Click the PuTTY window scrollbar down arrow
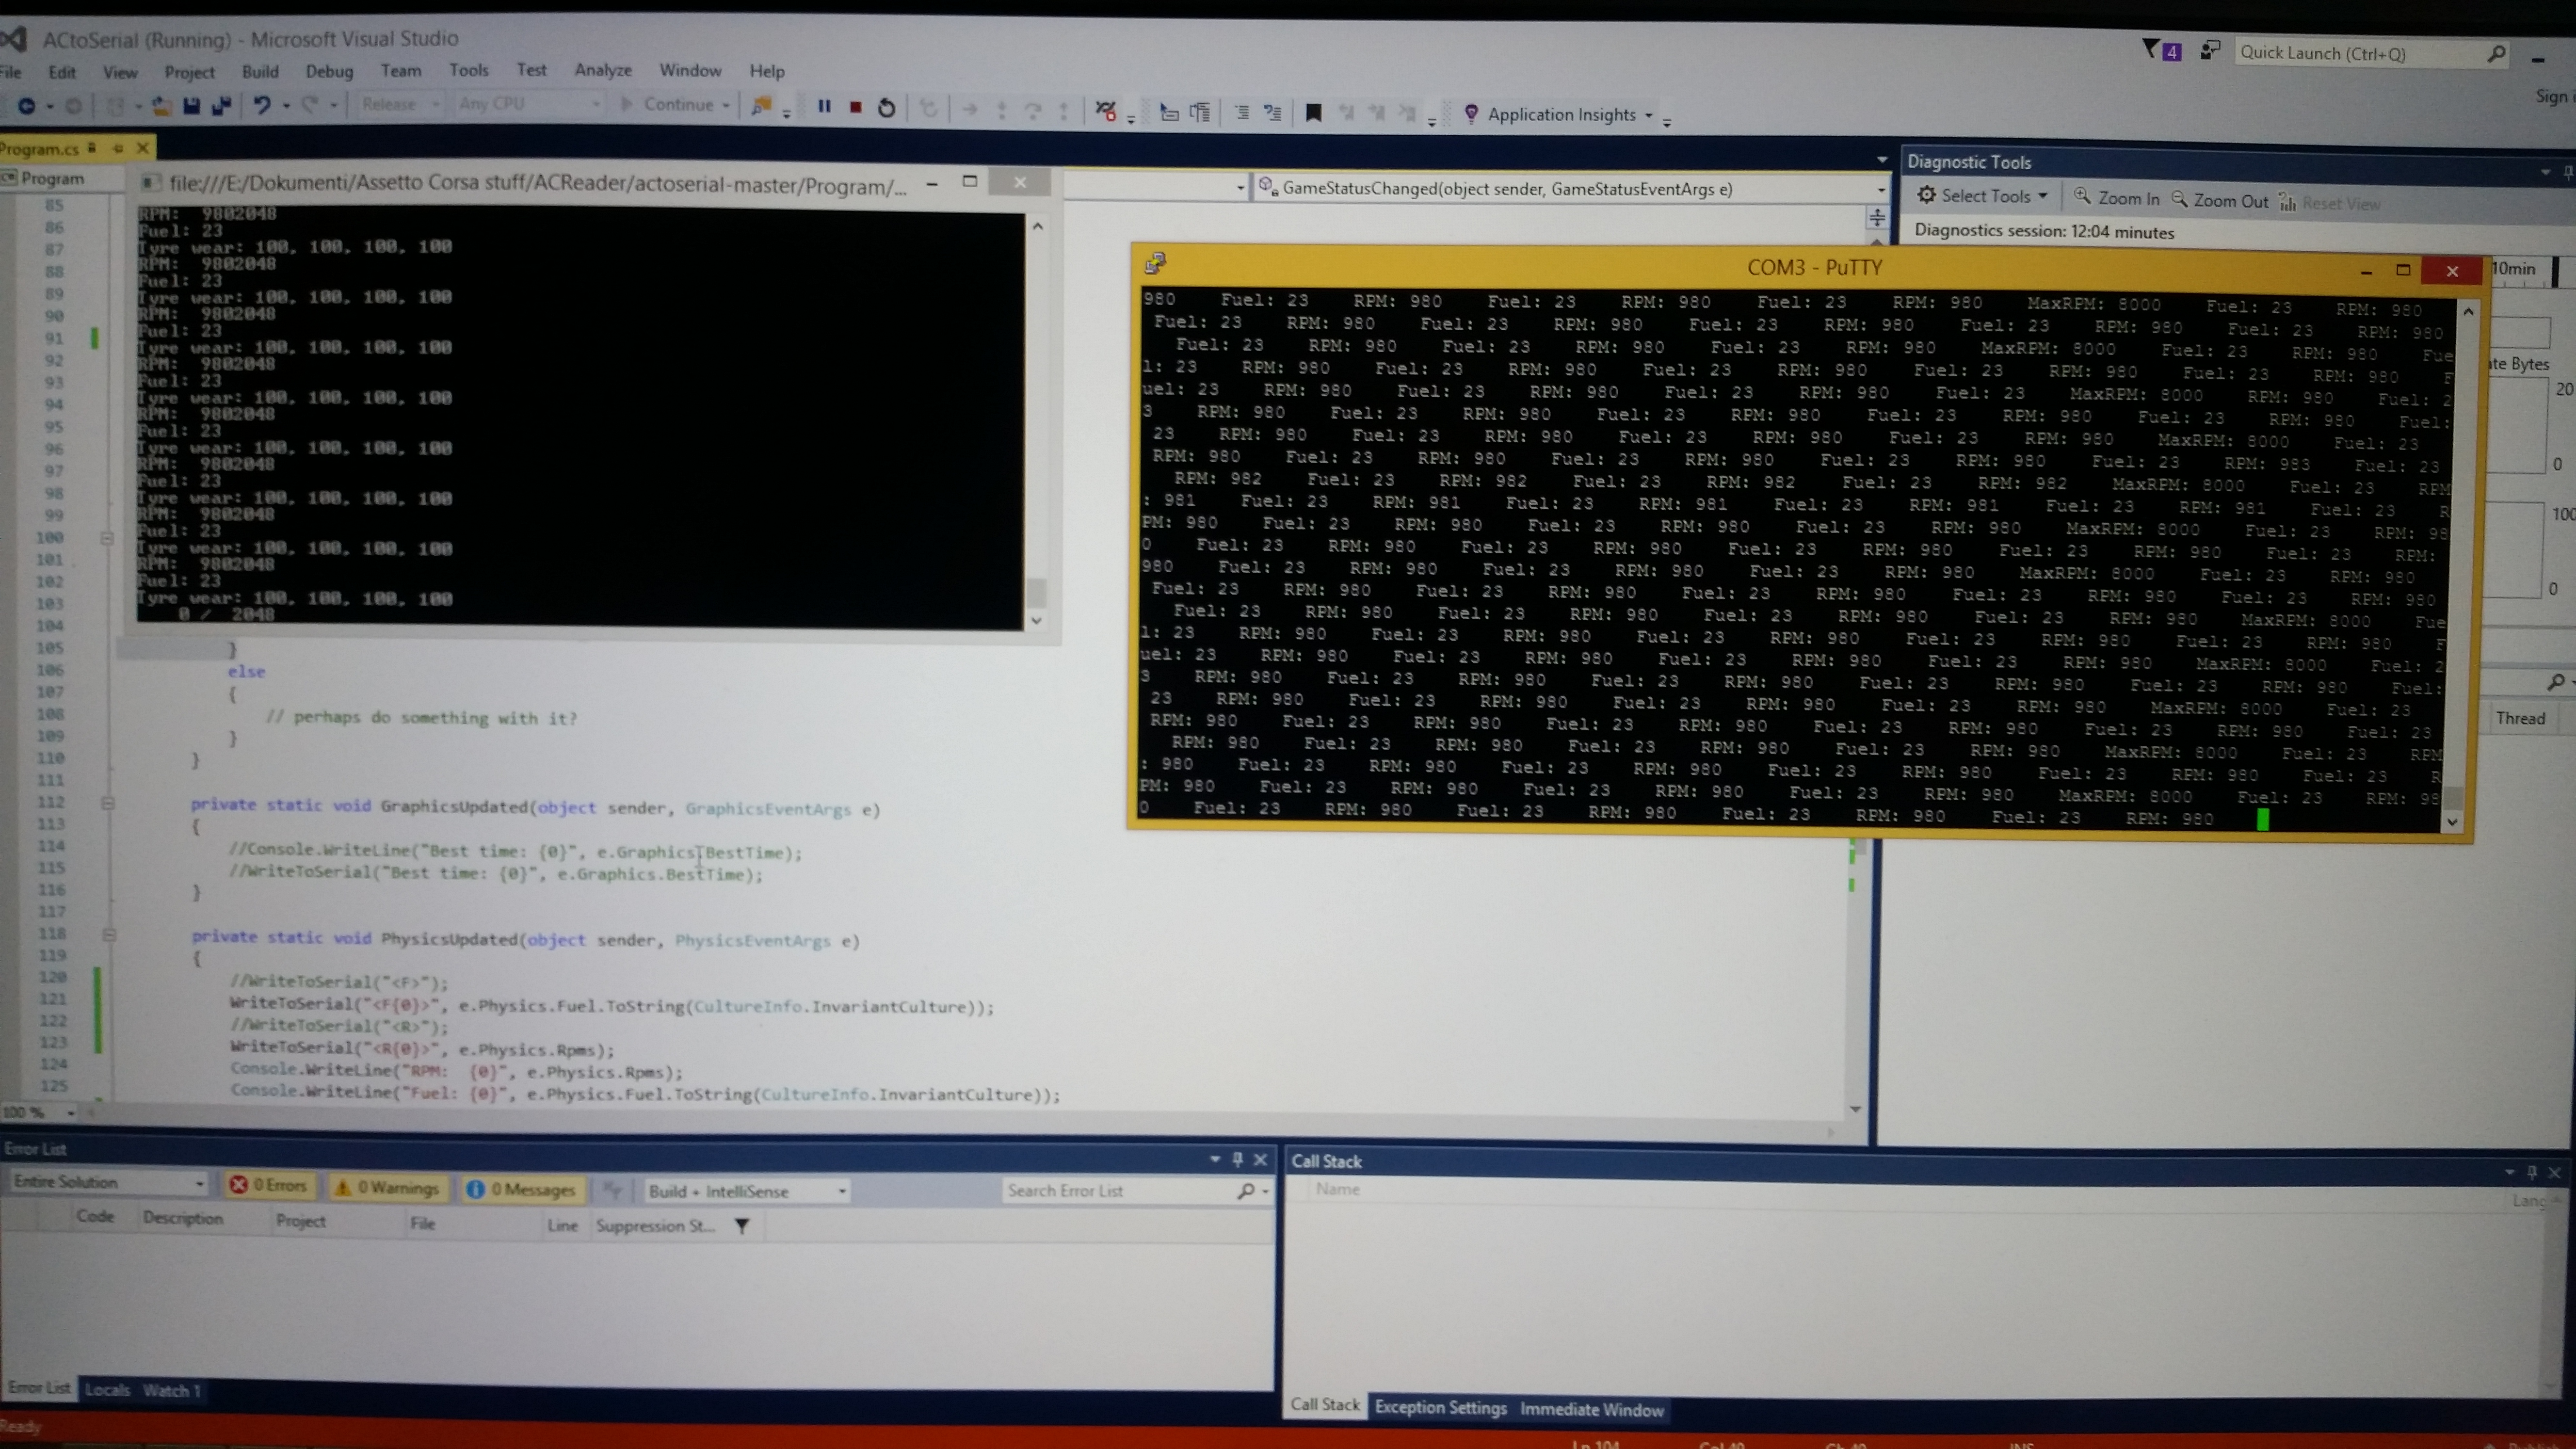The width and height of the screenshot is (2576, 1449). click(2452, 822)
